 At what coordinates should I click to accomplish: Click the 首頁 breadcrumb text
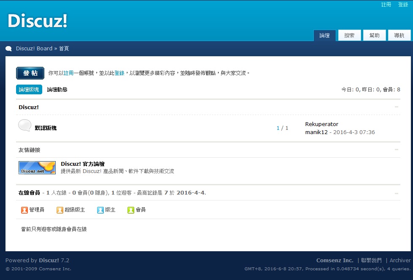[64, 49]
